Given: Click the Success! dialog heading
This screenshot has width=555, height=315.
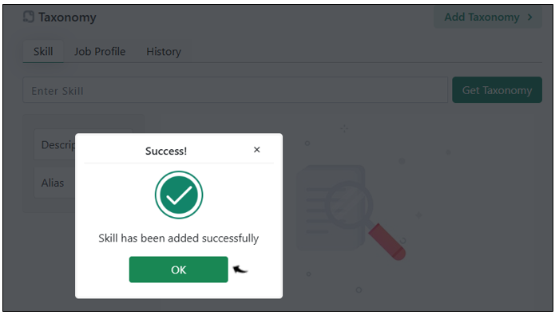Looking at the screenshot, I should pyautogui.click(x=166, y=151).
